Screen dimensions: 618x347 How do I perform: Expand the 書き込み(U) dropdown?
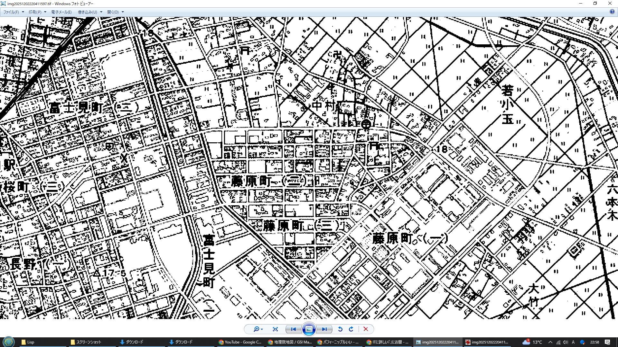click(101, 12)
